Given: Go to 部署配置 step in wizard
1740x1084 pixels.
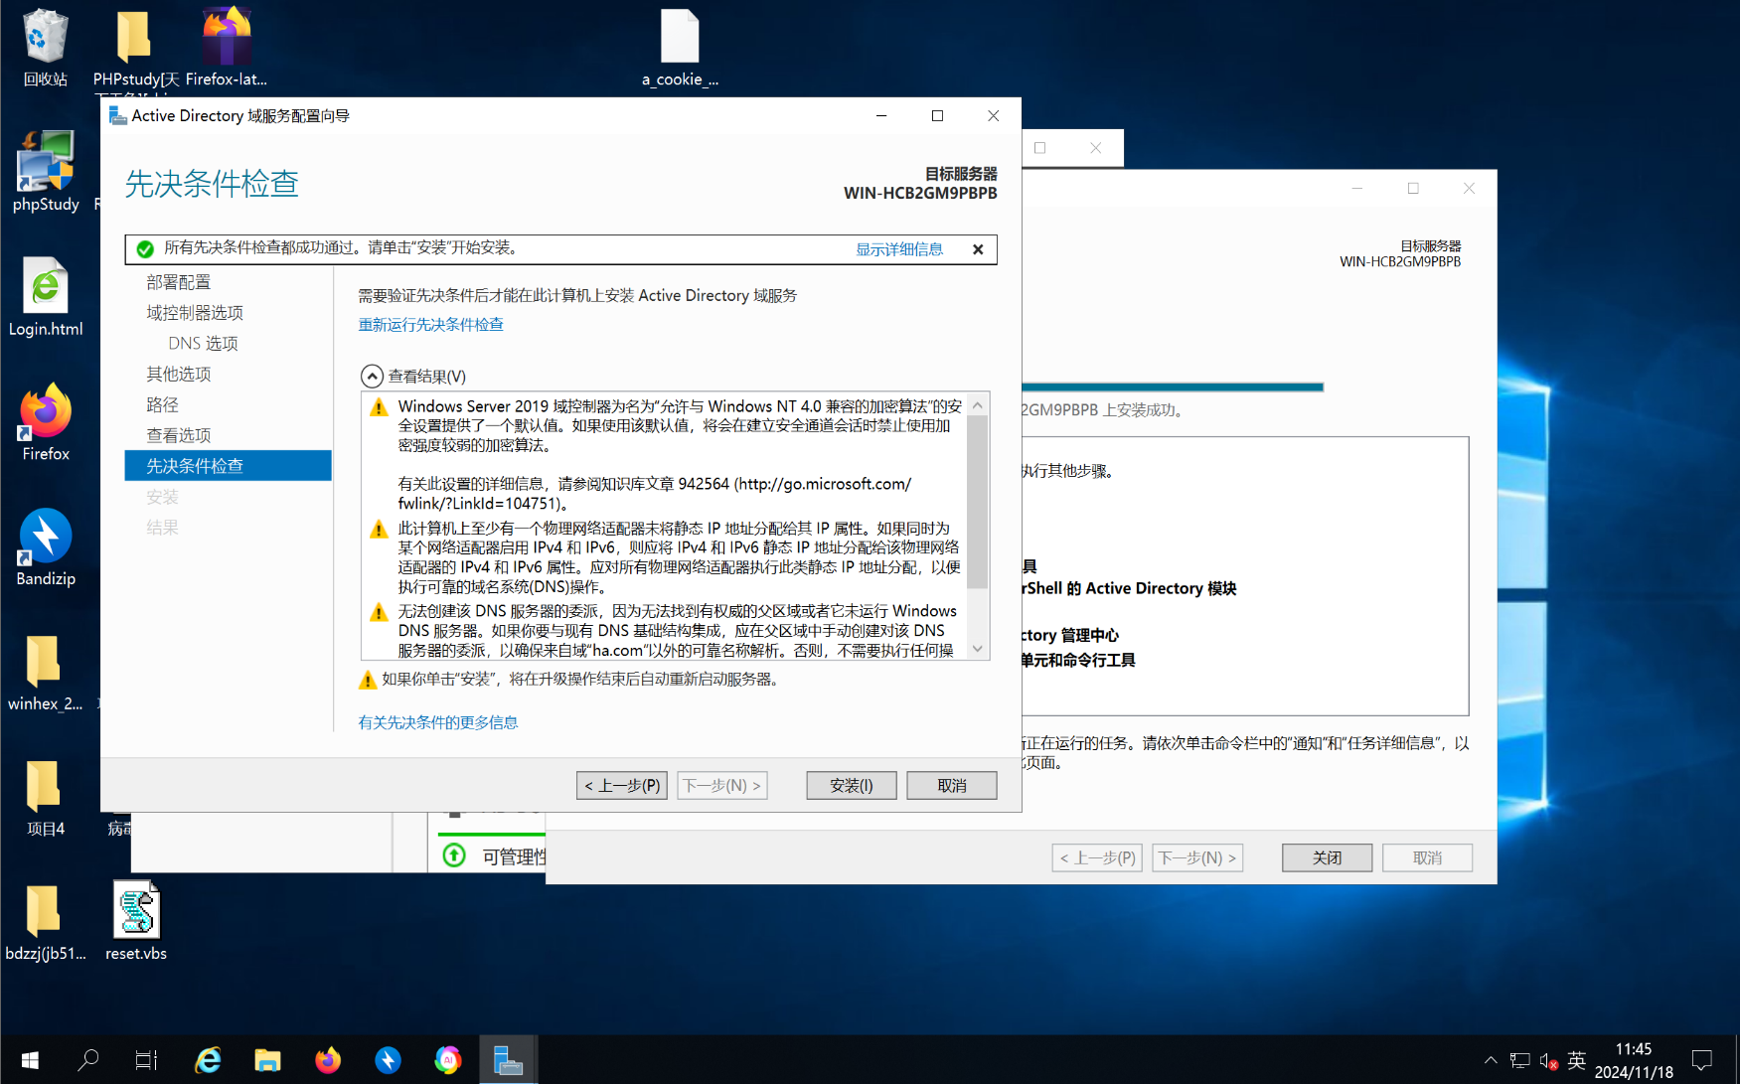Looking at the screenshot, I should tap(179, 282).
